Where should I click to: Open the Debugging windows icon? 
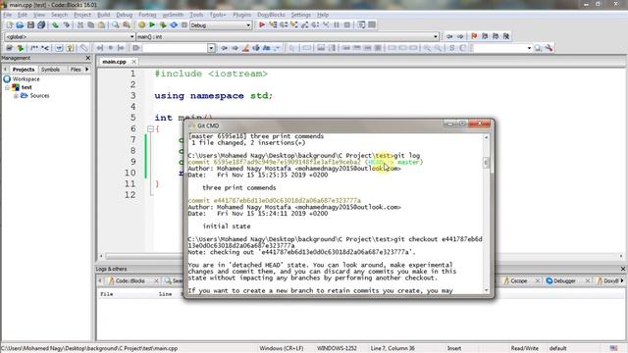click(x=361, y=25)
